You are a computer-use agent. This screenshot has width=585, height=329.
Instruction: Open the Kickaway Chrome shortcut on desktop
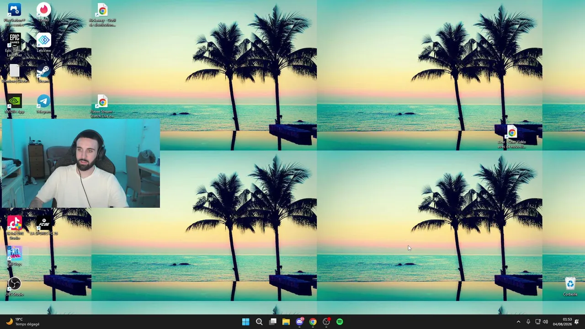102,15
